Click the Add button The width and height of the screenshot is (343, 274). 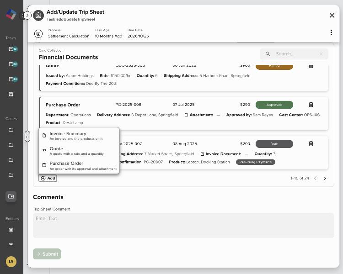pyautogui.click(x=48, y=178)
